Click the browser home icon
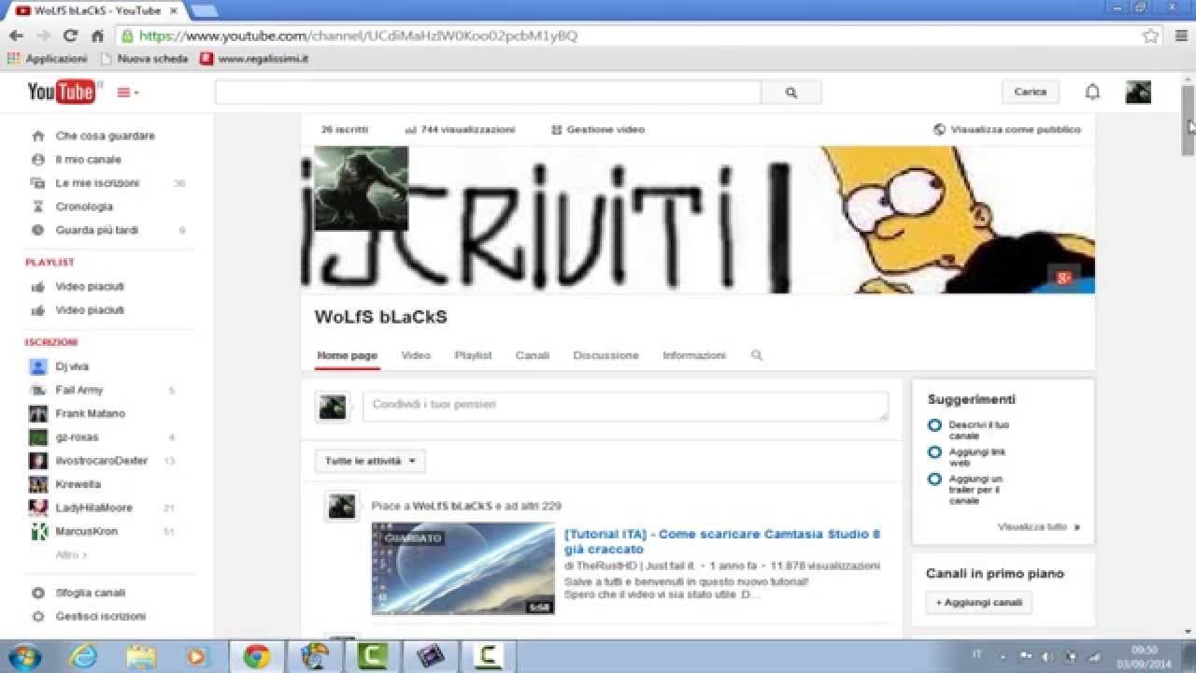Image resolution: width=1196 pixels, height=673 pixels. [97, 36]
